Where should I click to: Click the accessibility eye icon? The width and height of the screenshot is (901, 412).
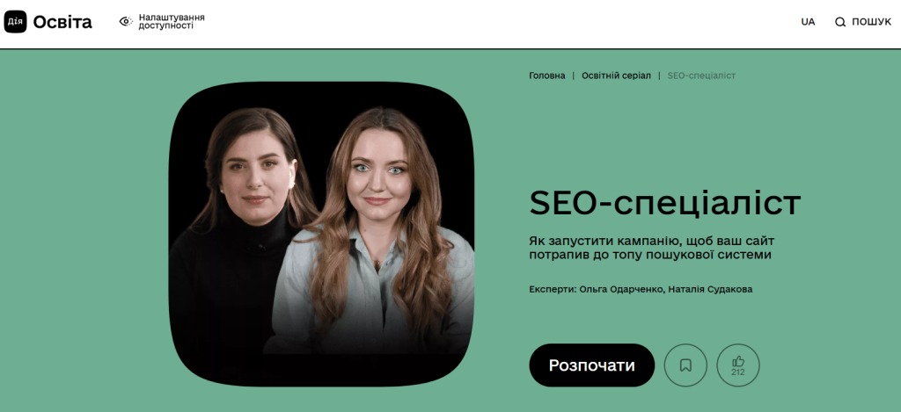pyautogui.click(x=126, y=22)
